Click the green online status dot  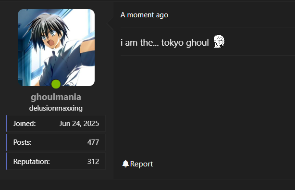point(56,84)
